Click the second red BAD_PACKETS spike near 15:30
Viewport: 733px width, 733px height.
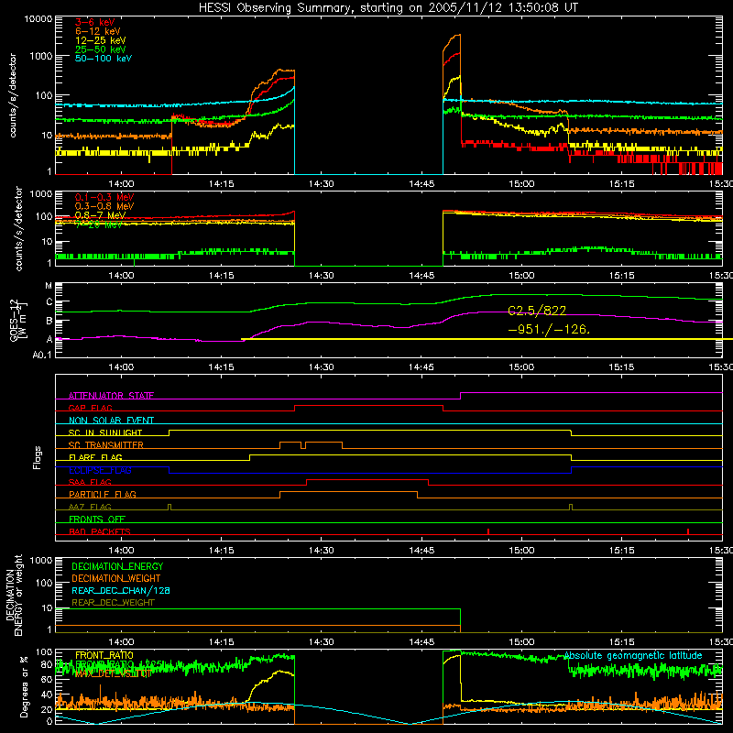pyautogui.click(x=688, y=531)
